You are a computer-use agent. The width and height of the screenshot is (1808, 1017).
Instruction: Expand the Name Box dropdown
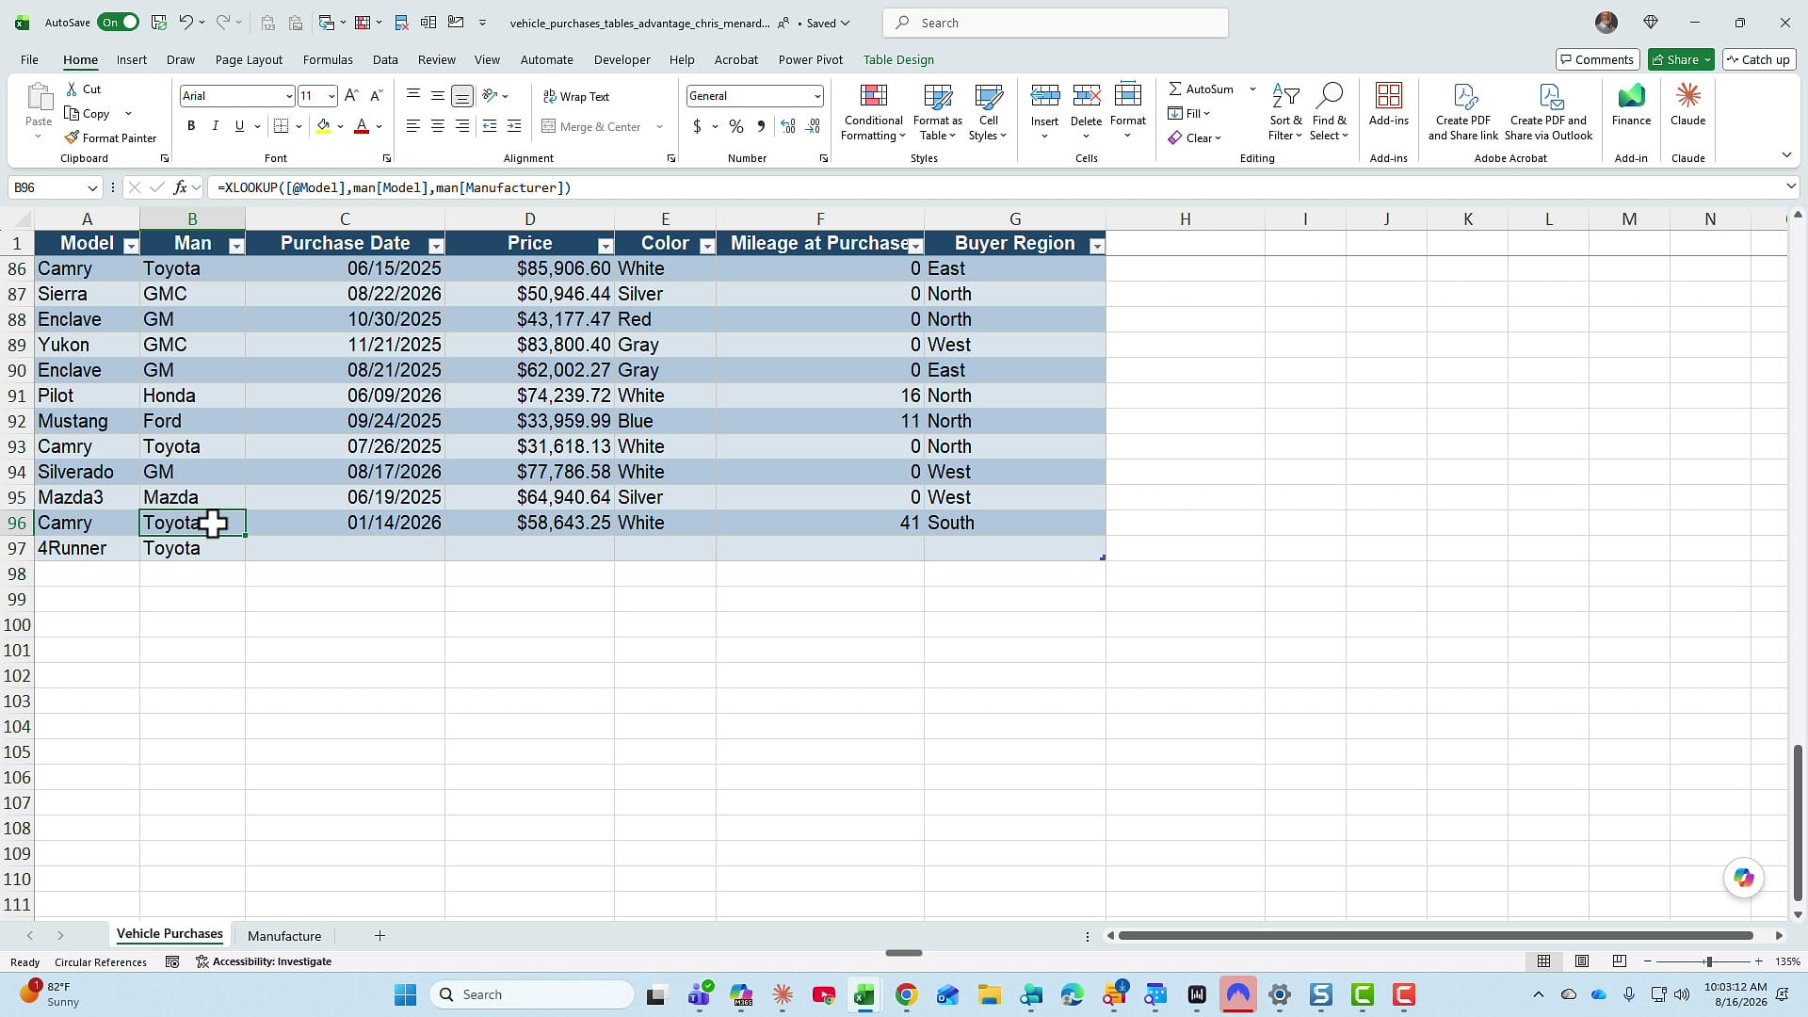tap(92, 187)
